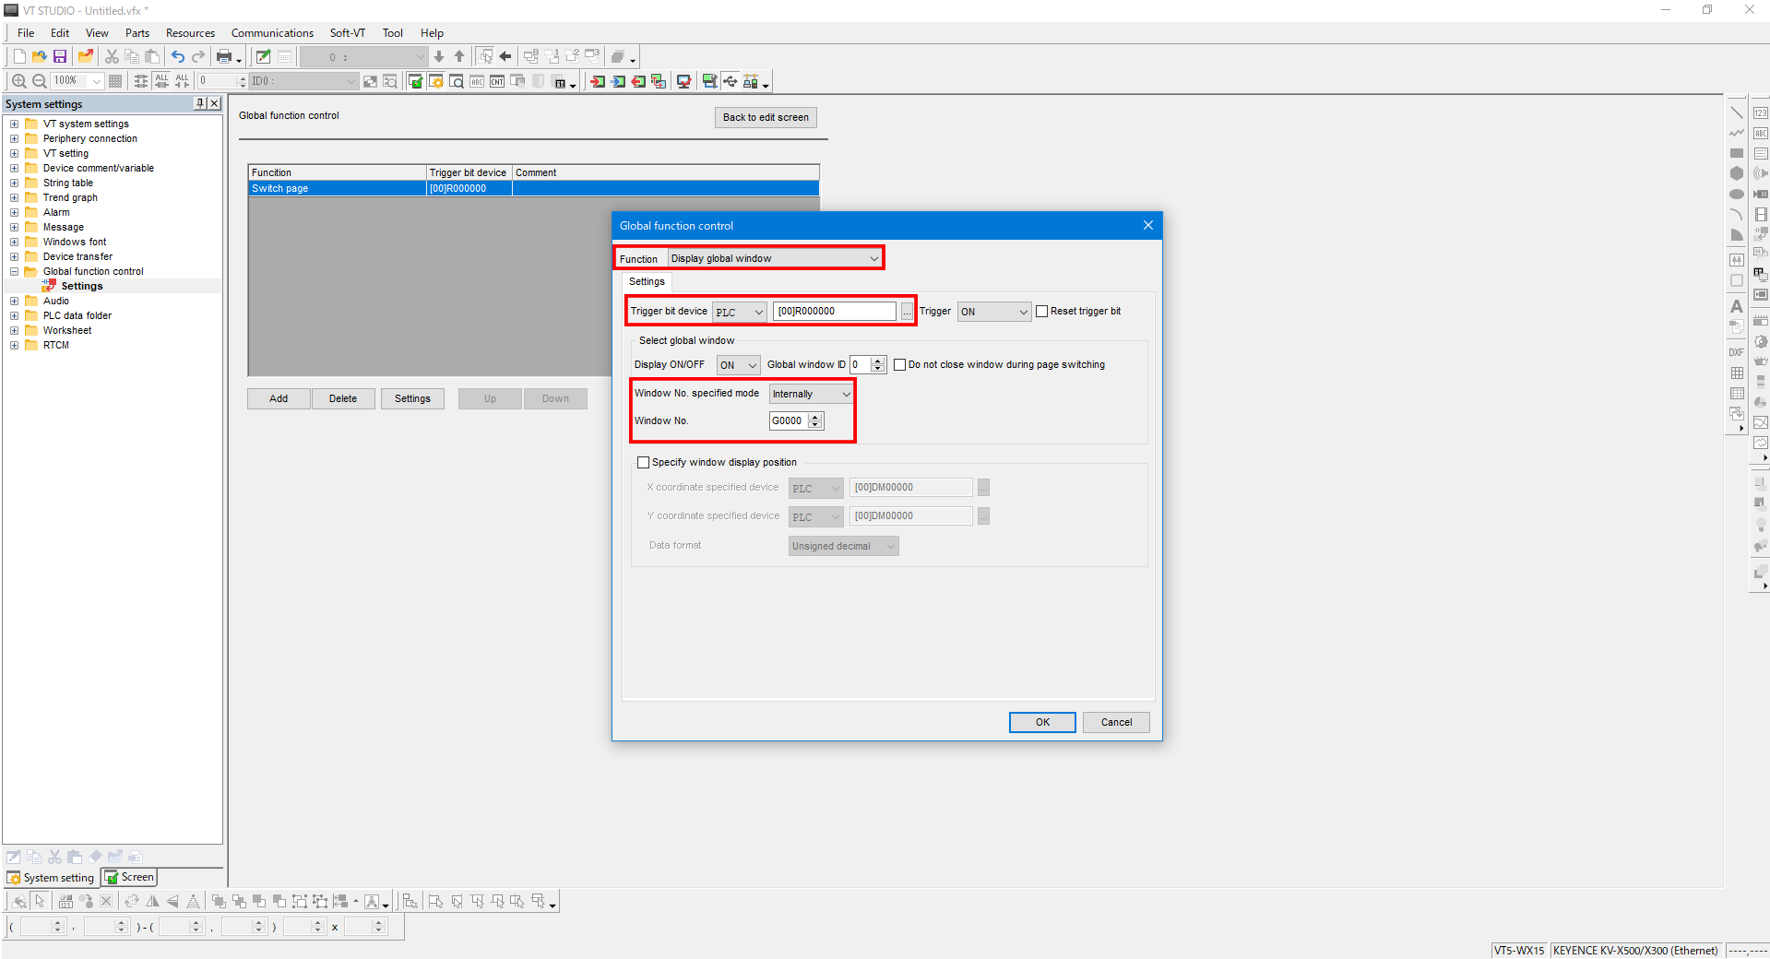Click browse button beside trigger device field

(908, 312)
